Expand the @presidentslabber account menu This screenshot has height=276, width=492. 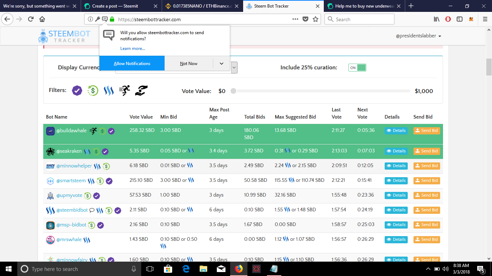click(419, 36)
